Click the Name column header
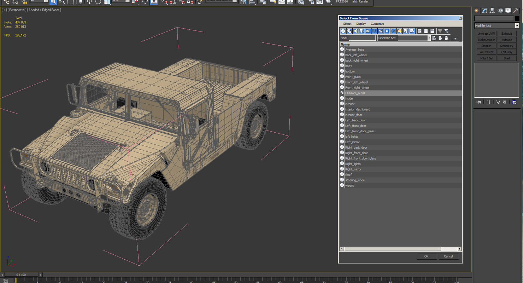Image resolution: width=523 pixels, height=283 pixels. point(401,44)
